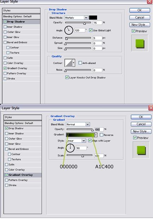Click green preview square in lower dialog
Screen dimensions: 153x219
click(x=141, y=150)
